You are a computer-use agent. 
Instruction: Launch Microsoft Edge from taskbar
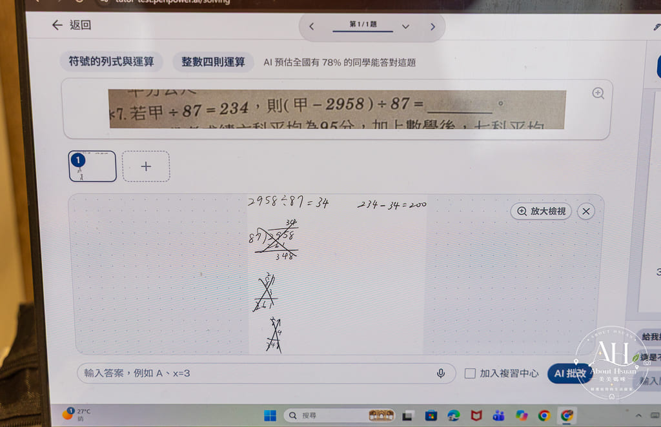point(454,416)
